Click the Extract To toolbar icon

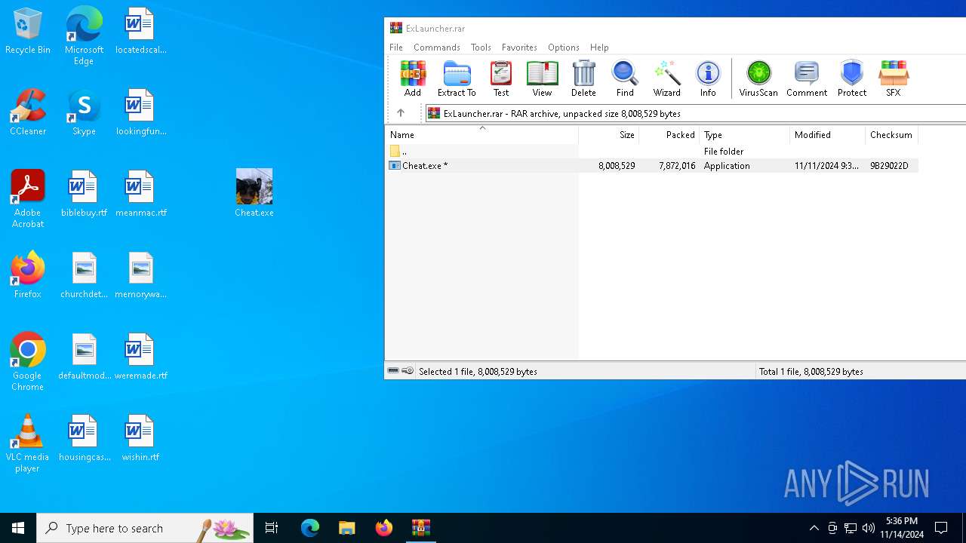click(457, 78)
